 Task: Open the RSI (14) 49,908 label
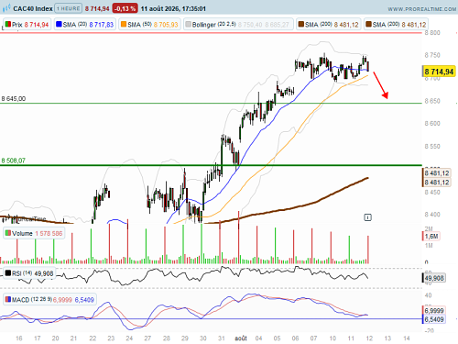click(29, 273)
